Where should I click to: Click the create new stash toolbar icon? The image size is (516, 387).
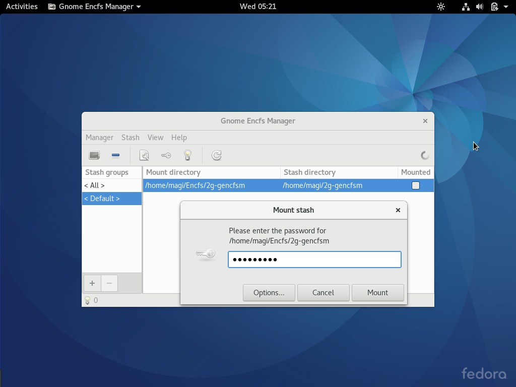coord(94,155)
